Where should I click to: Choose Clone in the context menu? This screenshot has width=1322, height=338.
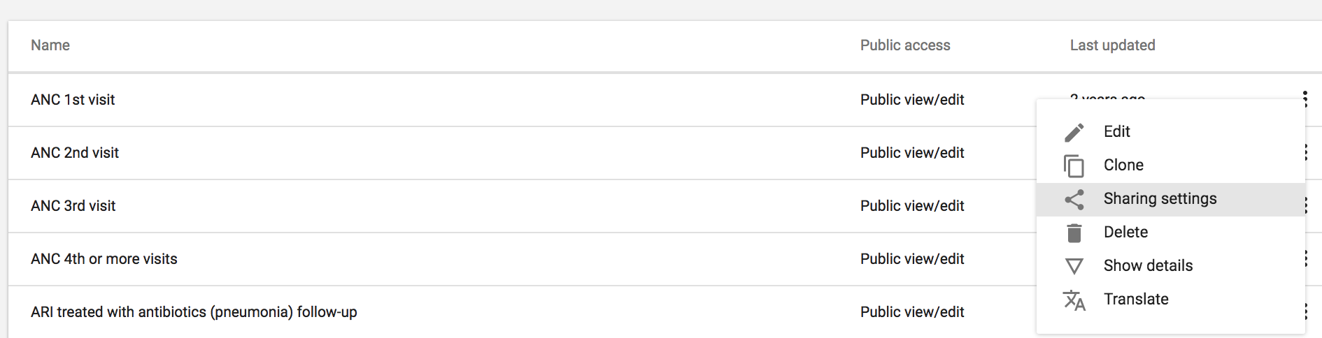pyautogui.click(x=1123, y=166)
